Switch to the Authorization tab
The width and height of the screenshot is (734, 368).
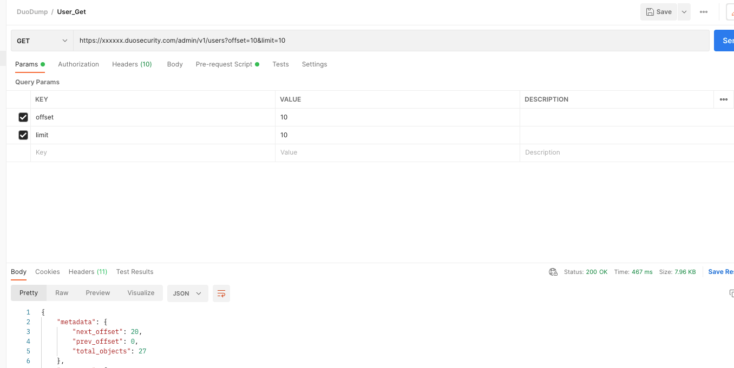pos(78,64)
